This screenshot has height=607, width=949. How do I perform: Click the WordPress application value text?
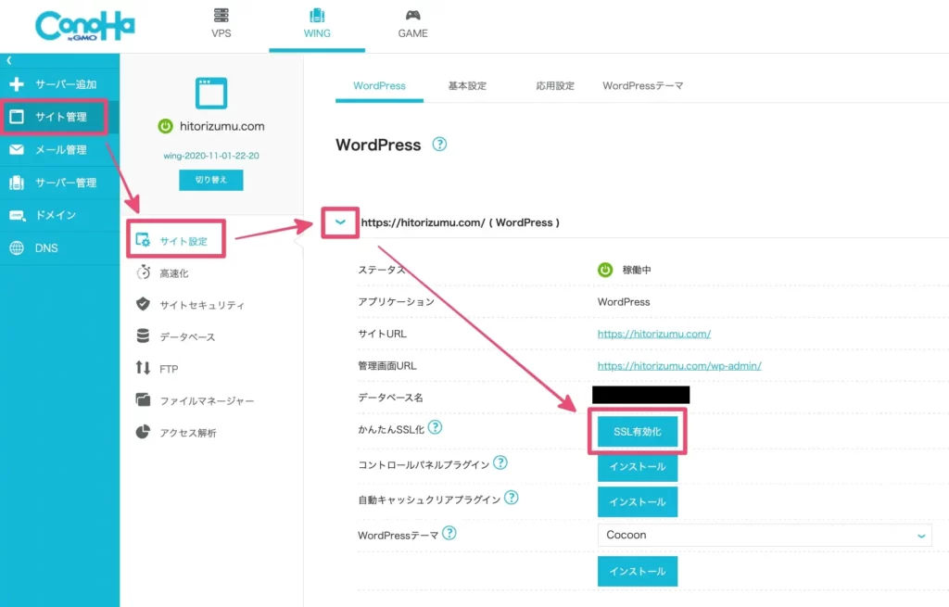(x=624, y=302)
